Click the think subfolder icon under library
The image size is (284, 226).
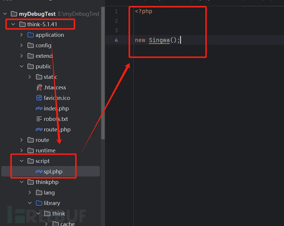click(47, 213)
